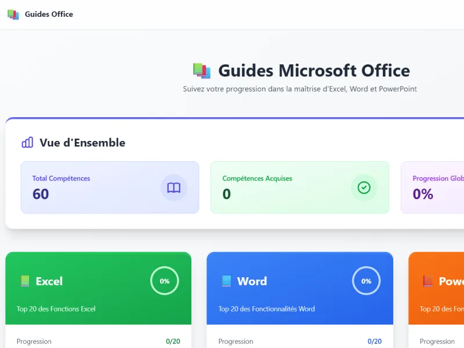Open the Guides Office home link
Viewport: 464px width, 348px height.
coord(40,14)
